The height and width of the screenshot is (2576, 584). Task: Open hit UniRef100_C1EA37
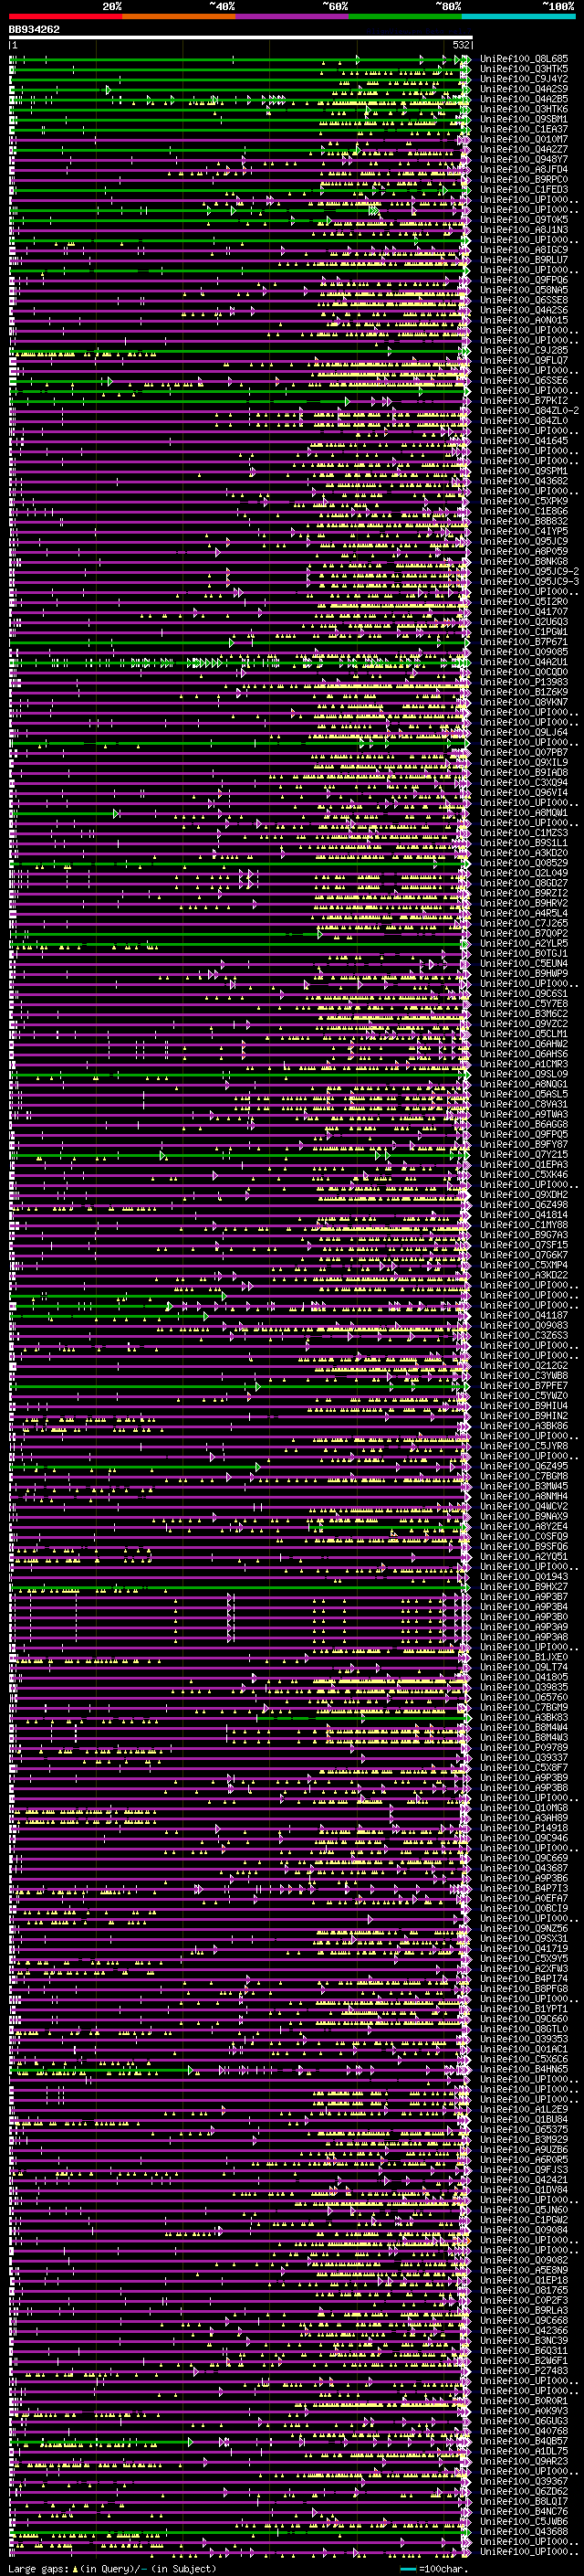(x=524, y=129)
